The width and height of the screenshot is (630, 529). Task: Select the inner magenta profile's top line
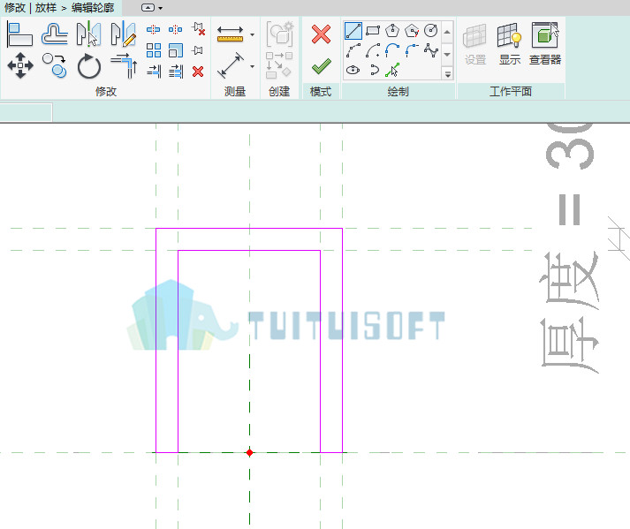click(249, 251)
